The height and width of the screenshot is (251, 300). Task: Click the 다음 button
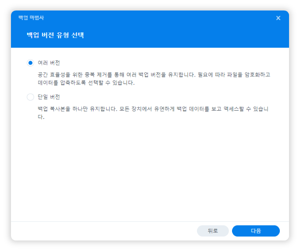pyautogui.click(x=256, y=231)
